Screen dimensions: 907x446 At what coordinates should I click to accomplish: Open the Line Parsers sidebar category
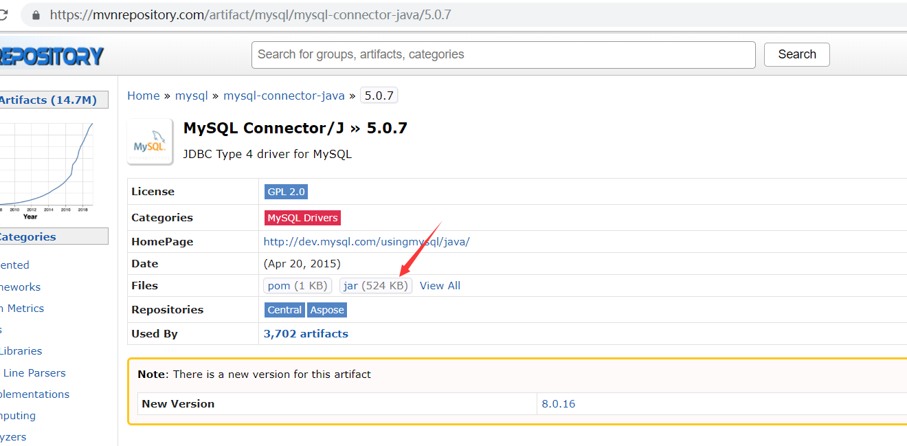pos(34,373)
